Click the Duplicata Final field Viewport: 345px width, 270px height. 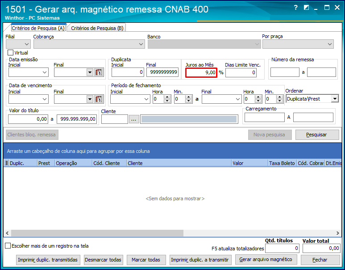pyautogui.click(x=162, y=72)
